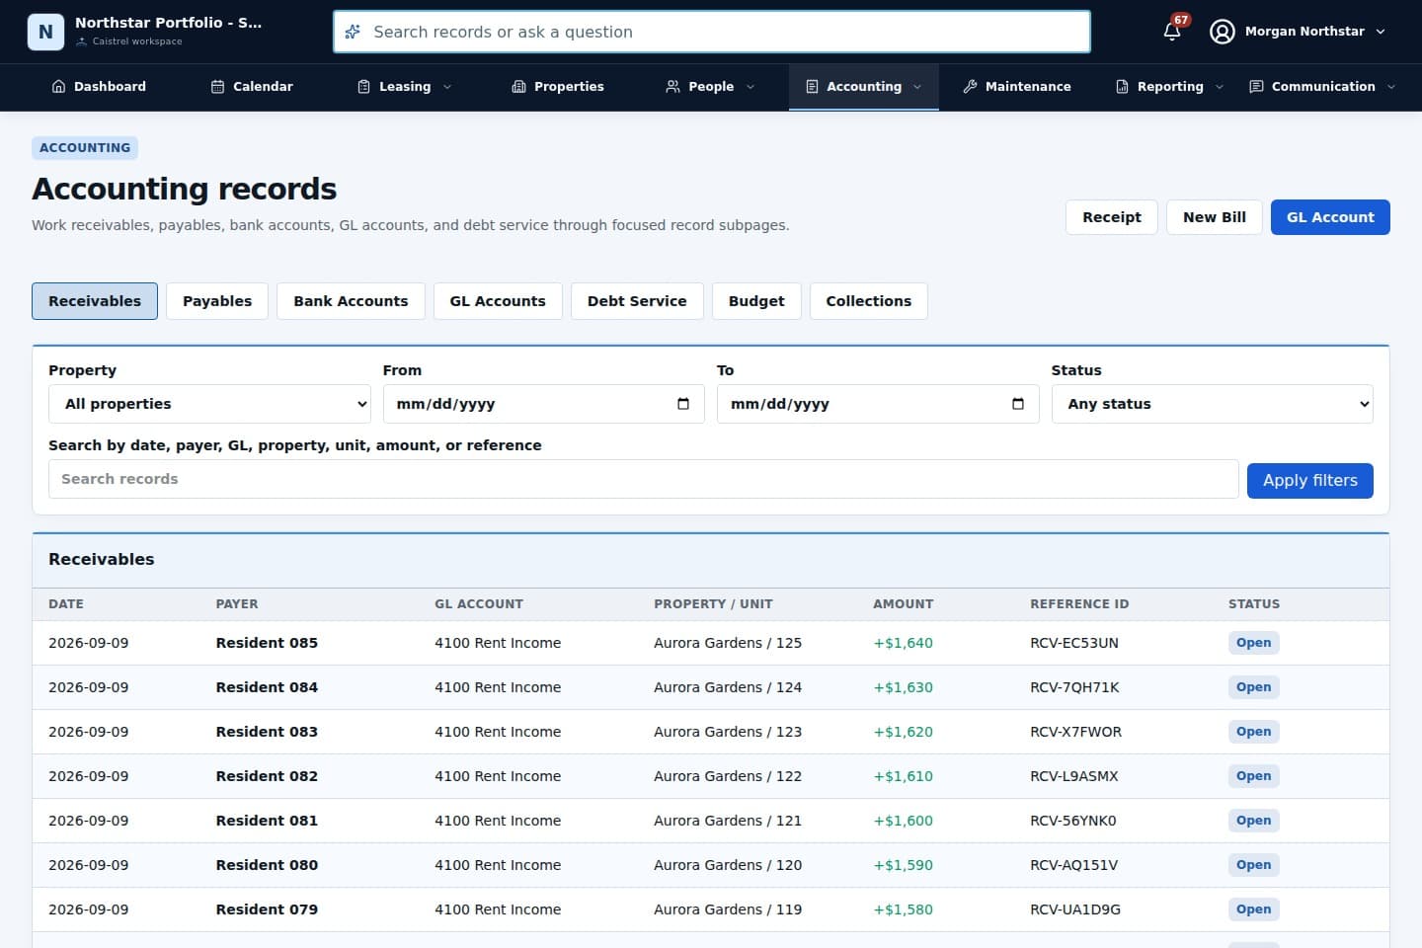Switch to the Bank Accounts tab
1422x948 pixels.
(351, 301)
